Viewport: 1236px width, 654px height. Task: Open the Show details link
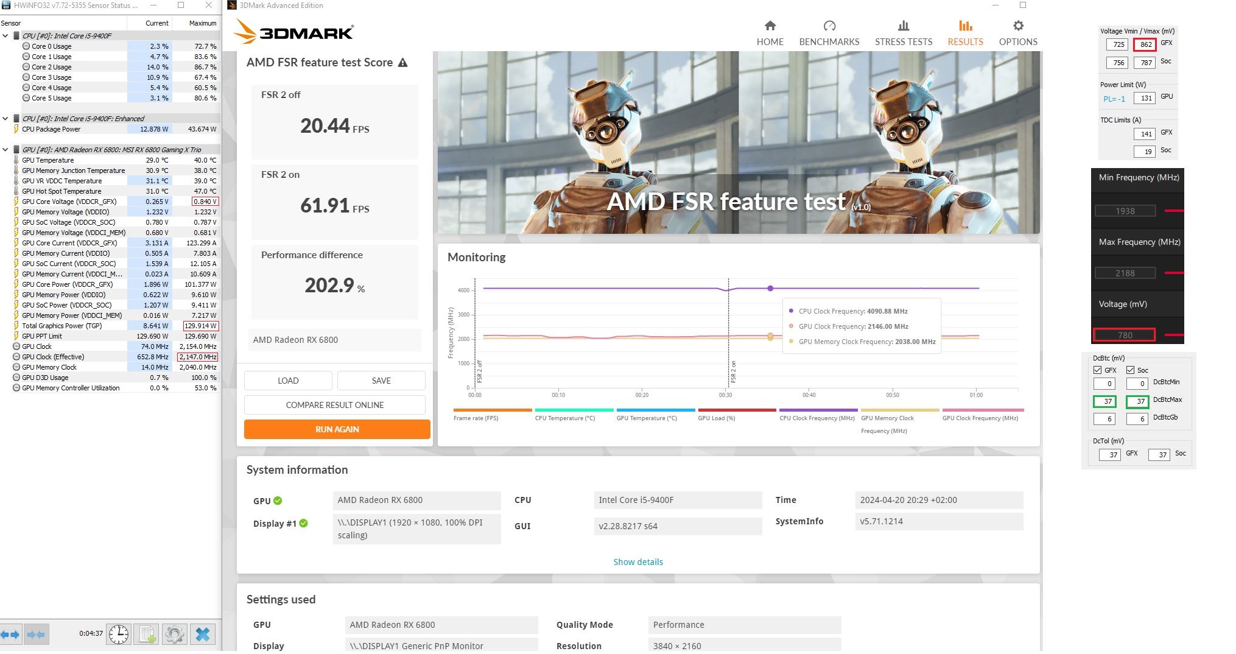[638, 562]
